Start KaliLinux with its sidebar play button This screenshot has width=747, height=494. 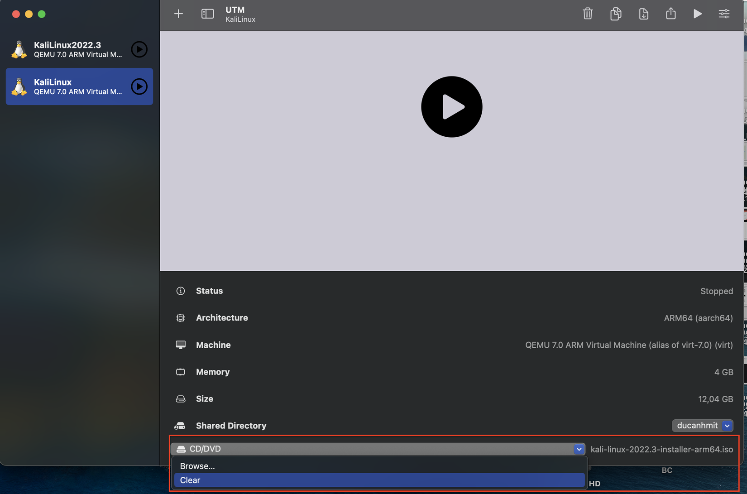139,86
